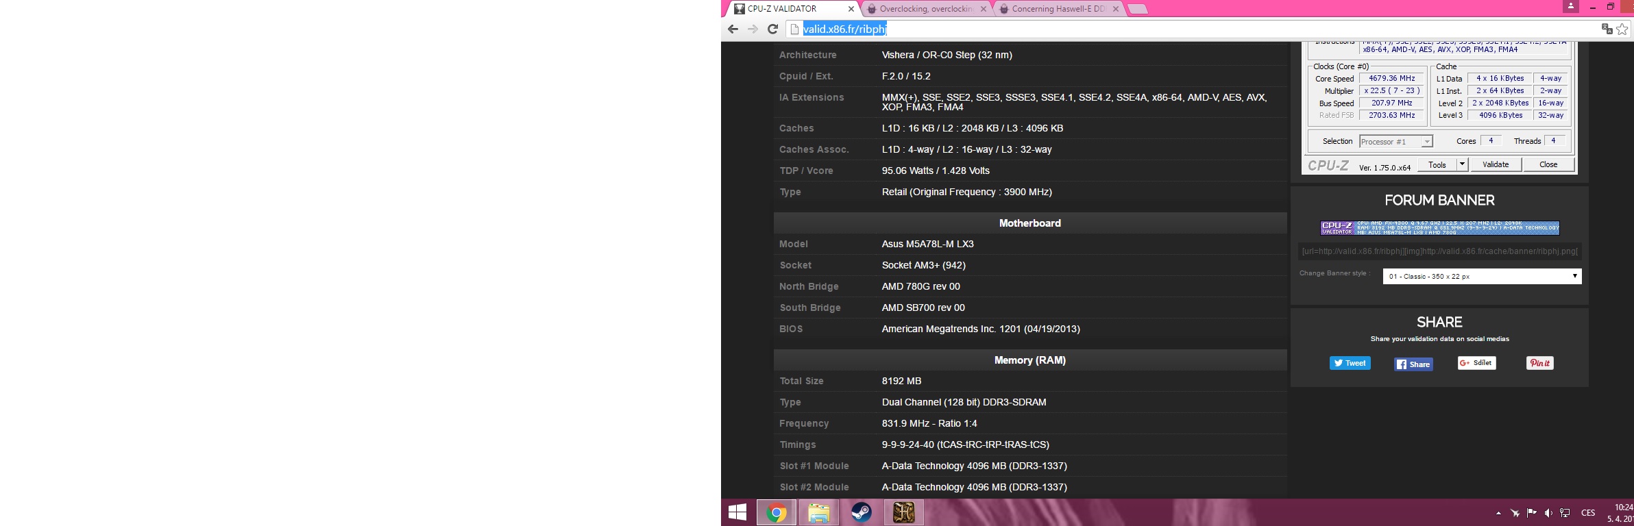
Task: Click the Core Speed value 4679.36 MHz
Action: [1391, 79]
